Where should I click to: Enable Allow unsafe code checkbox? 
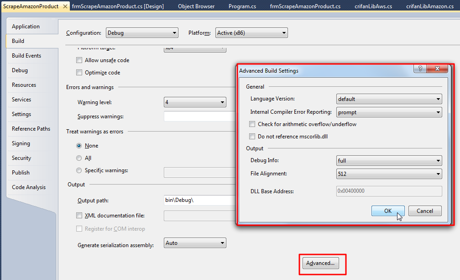pos(79,60)
